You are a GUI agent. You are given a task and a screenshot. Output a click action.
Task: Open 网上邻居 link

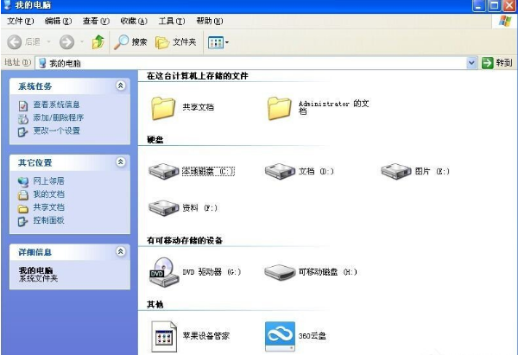coord(48,181)
